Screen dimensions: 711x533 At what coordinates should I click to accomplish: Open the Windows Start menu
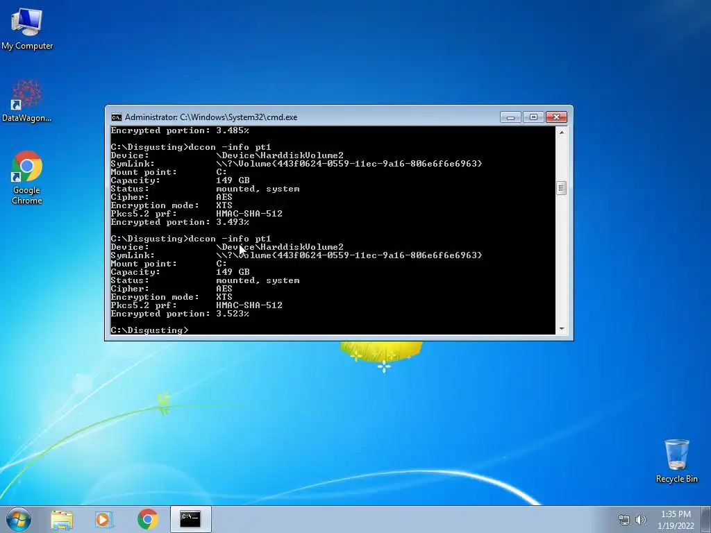tap(19, 519)
